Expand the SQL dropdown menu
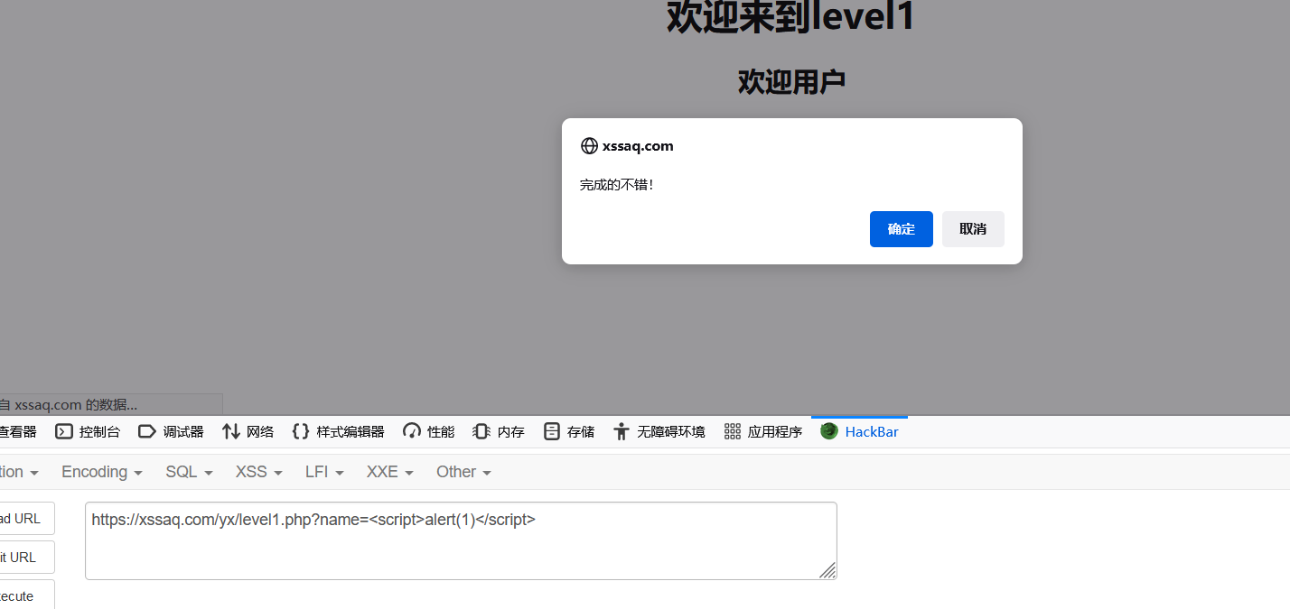Viewport: 1290px width, 609px height. click(189, 472)
